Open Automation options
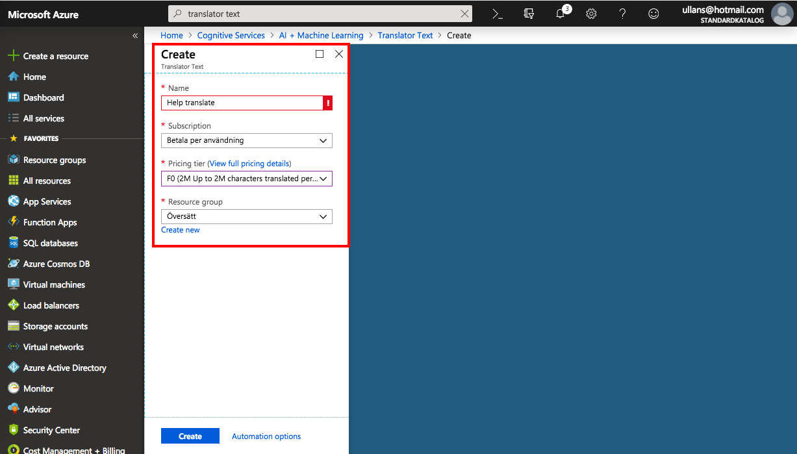 [266, 436]
